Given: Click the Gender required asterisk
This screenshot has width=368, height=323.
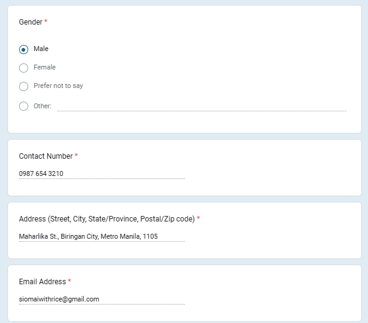Looking at the screenshot, I should pos(45,21).
